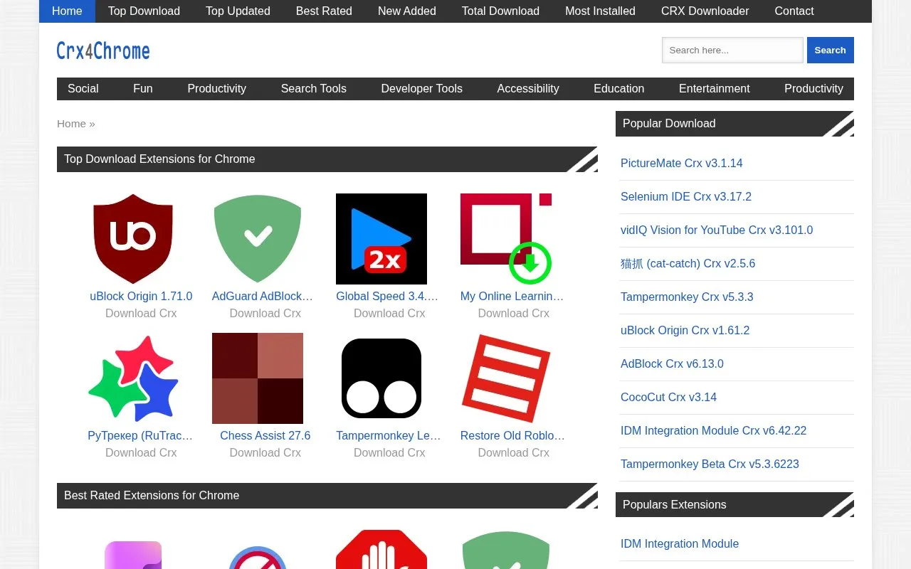Open the Contact menu item
The image size is (911, 569).
tap(794, 11)
